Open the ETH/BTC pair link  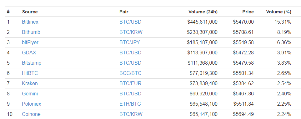(130, 104)
